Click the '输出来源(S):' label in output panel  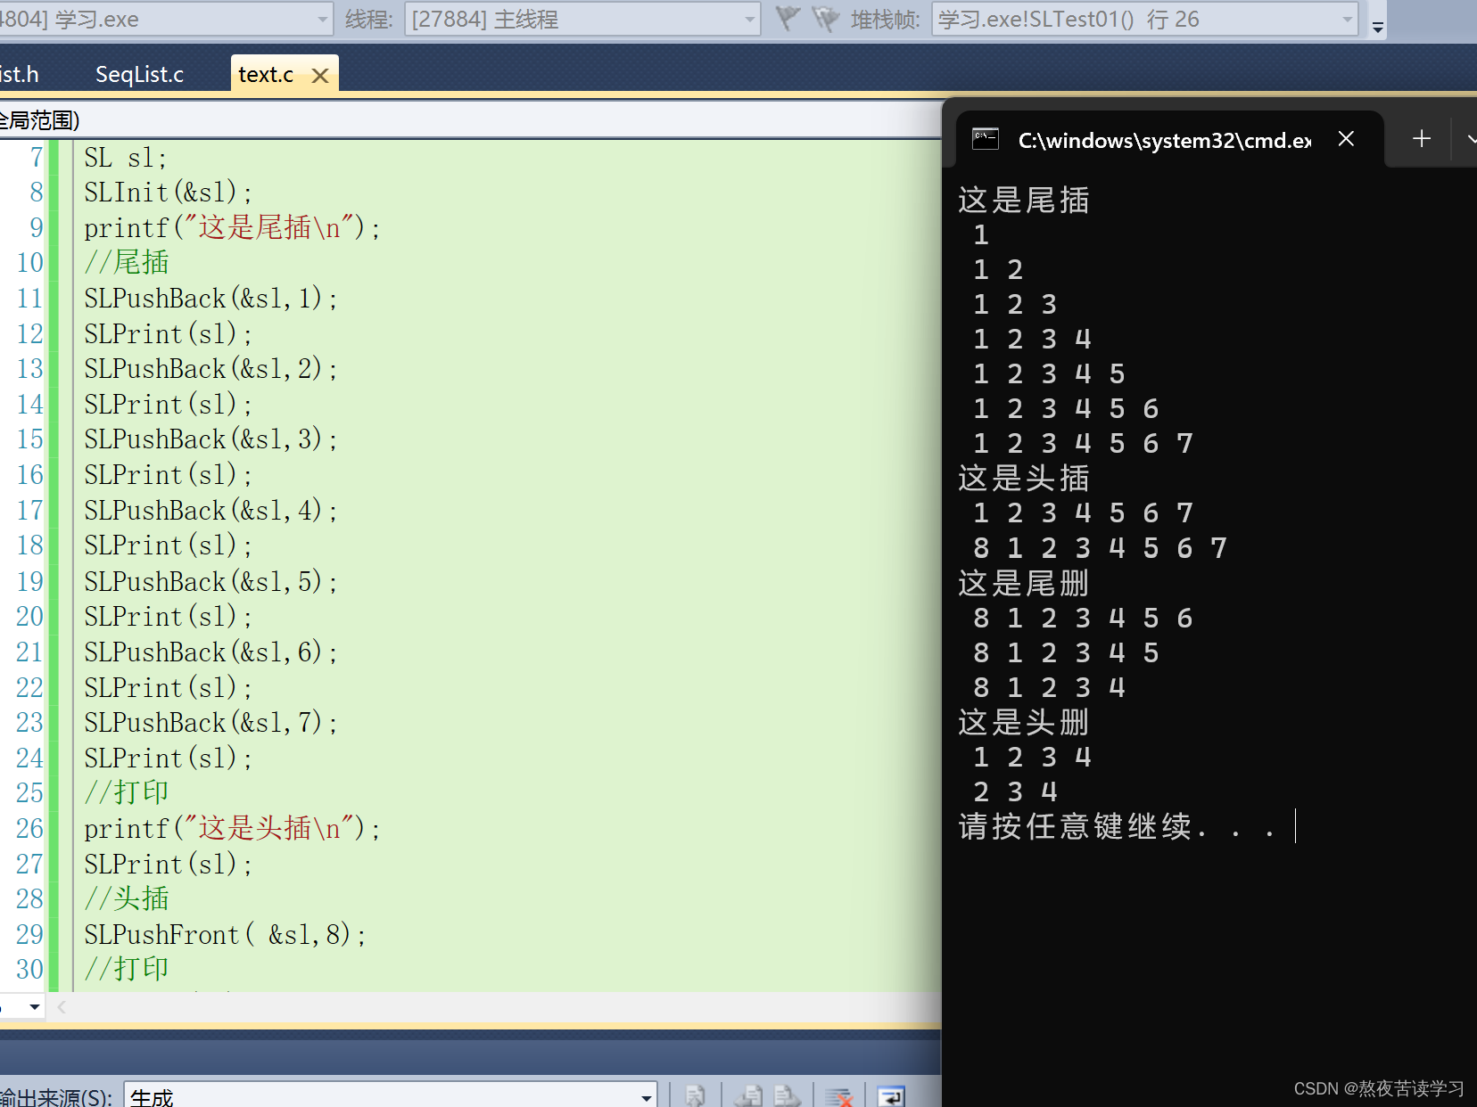(56, 1096)
